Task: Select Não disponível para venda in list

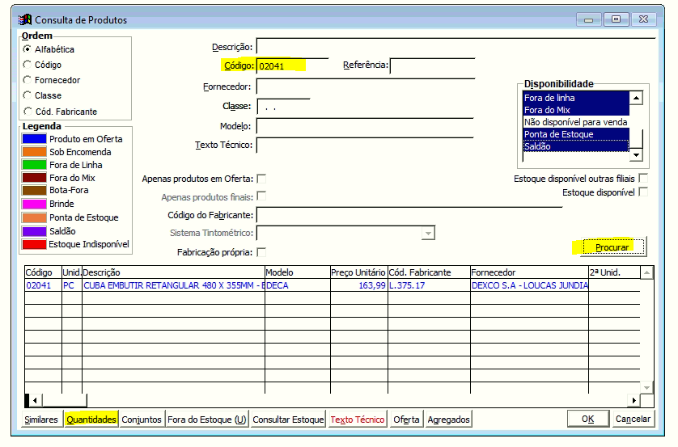Action: (575, 122)
